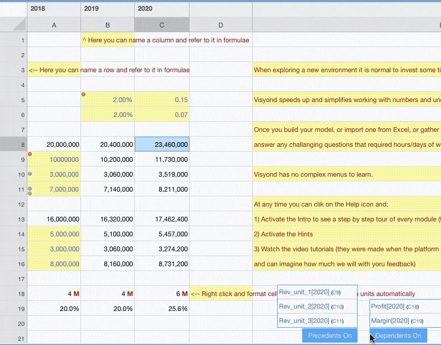Select cell with 6 M
The image size is (441, 345).
[162, 294]
